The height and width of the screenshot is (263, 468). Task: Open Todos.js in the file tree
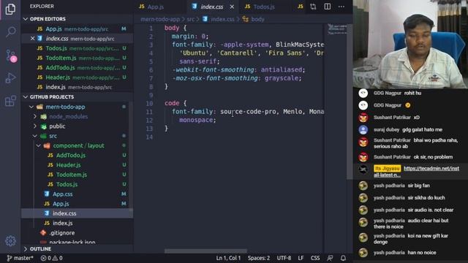click(67, 184)
